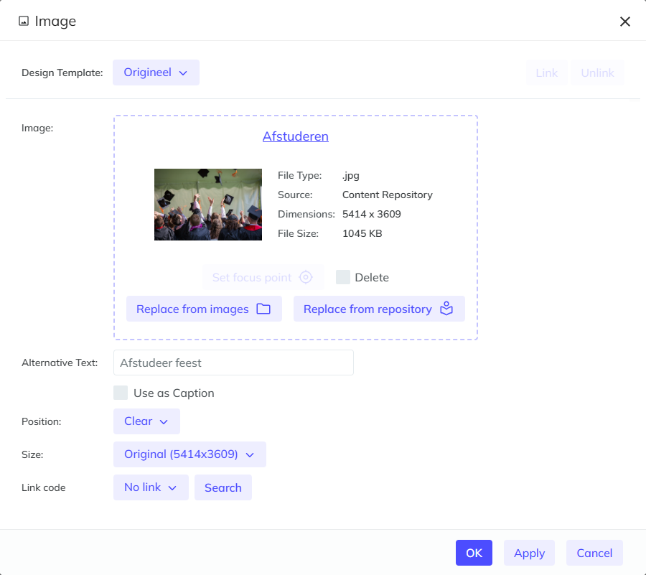Tick the Delete checkbox
The width and height of the screenshot is (646, 575).
(x=343, y=277)
